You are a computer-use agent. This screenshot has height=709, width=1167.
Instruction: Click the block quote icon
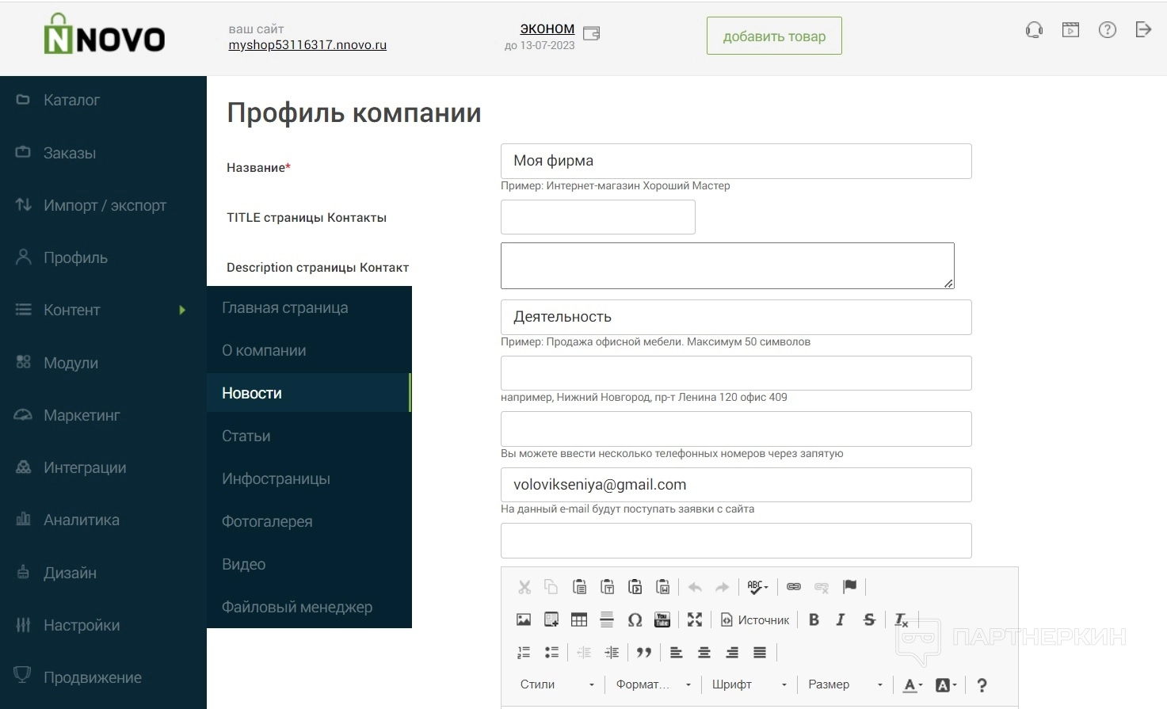[644, 652]
